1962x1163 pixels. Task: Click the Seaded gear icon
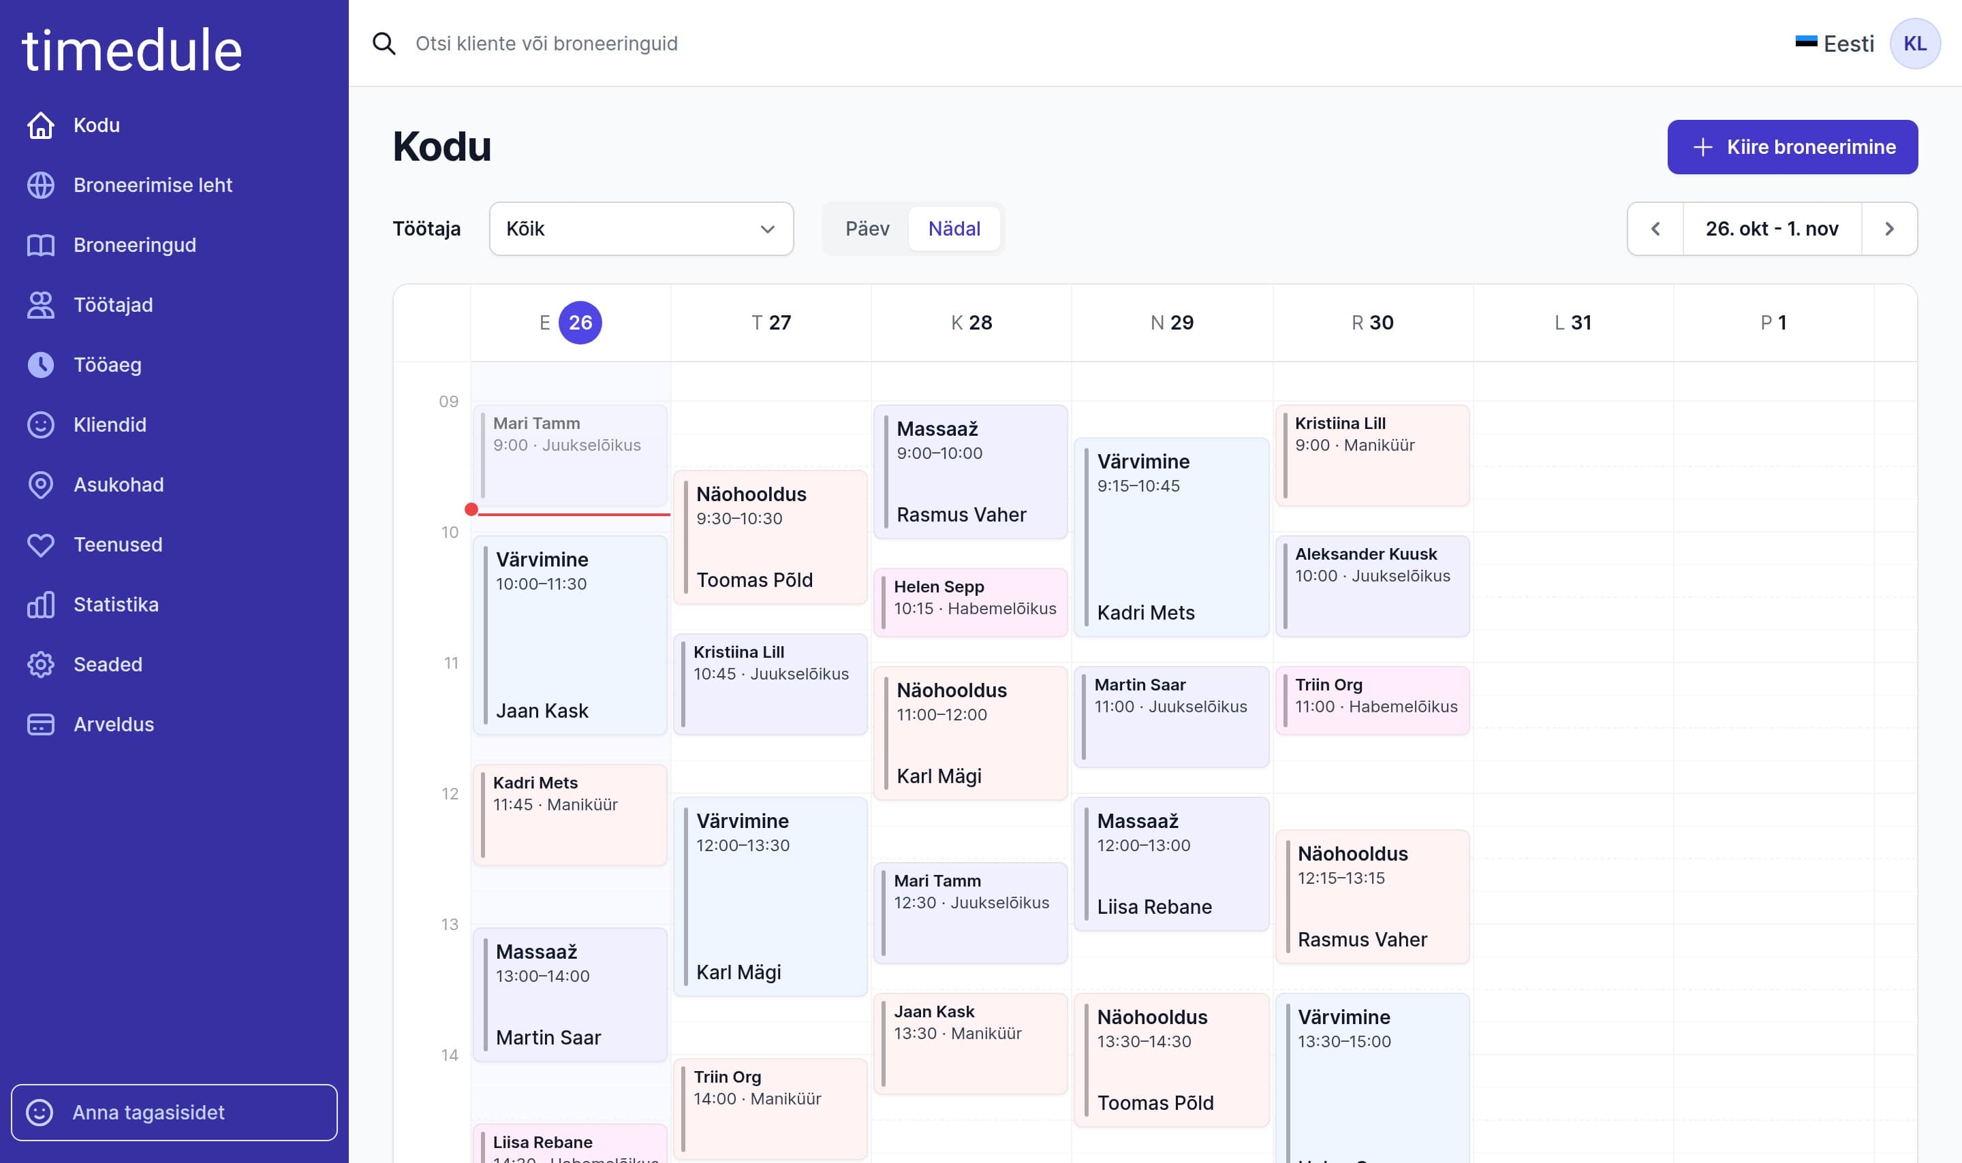tap(41, 665)
